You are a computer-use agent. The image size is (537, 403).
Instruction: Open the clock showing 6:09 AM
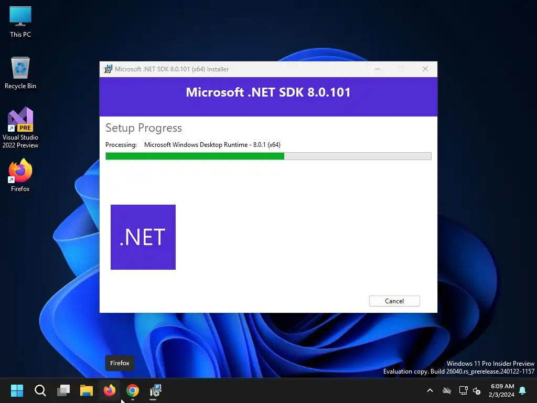[x=502, y=390]
